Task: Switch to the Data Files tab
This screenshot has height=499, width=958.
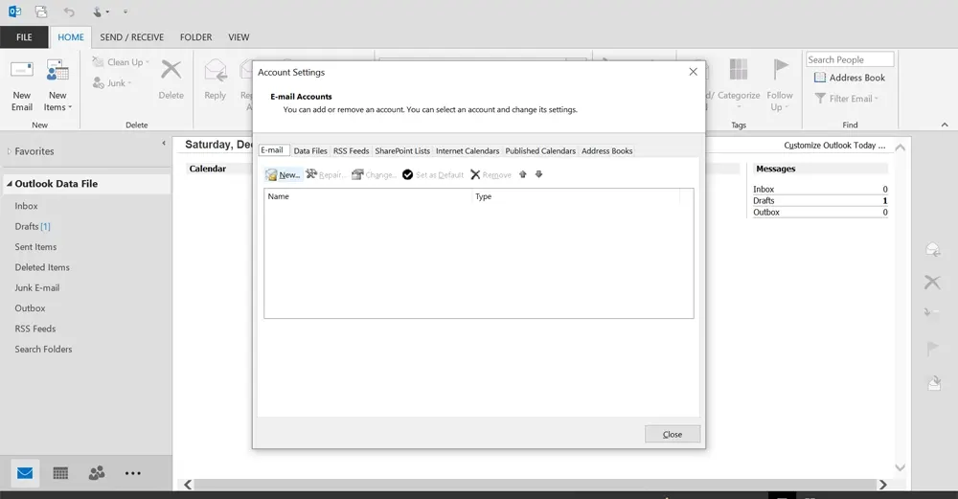Action: (x=310, y=151)
